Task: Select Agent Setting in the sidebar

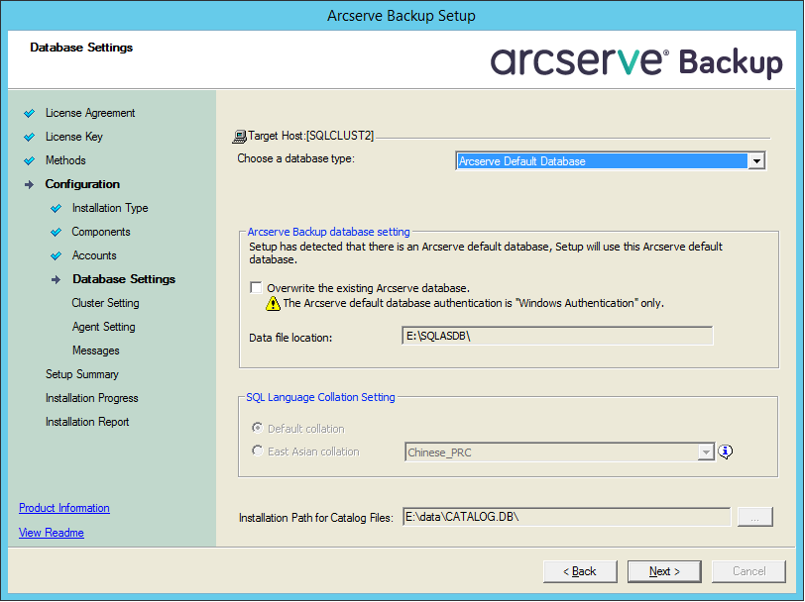Action: (x=103, y=327)
